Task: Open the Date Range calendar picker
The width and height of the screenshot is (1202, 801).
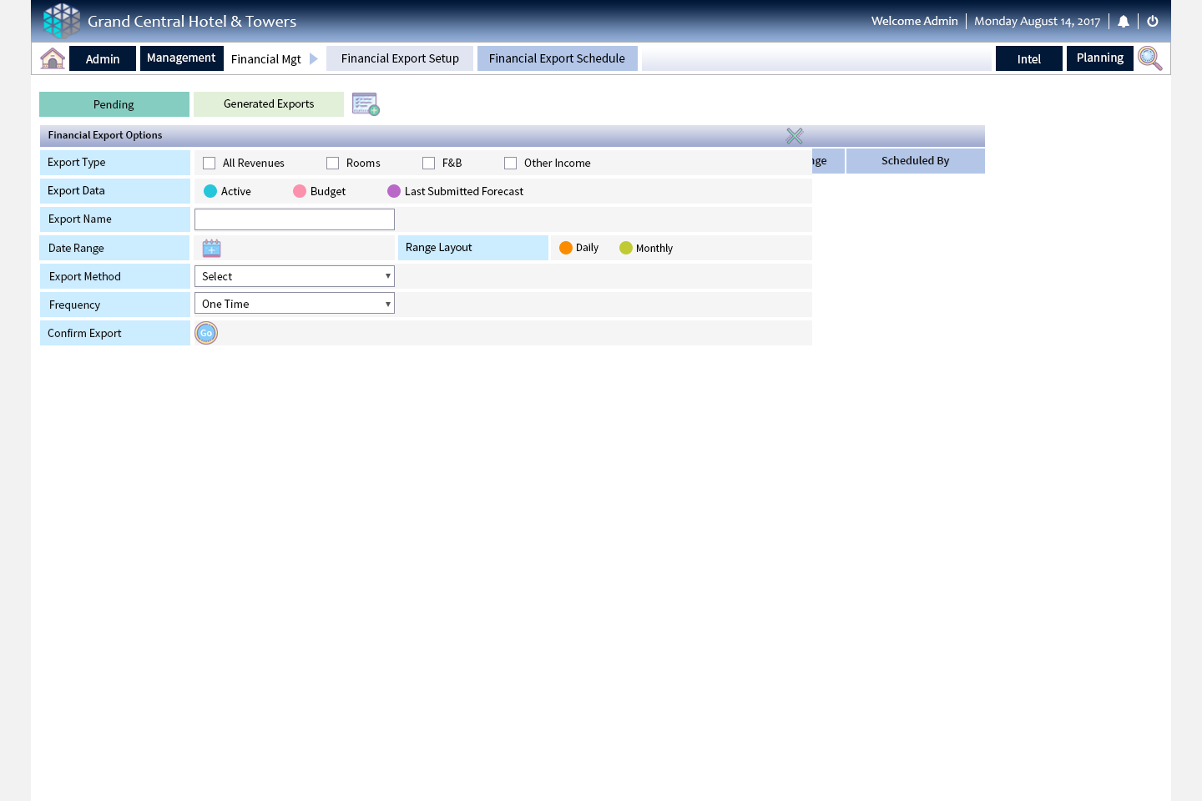Action: pyautogui.click(x=212, y=248)
